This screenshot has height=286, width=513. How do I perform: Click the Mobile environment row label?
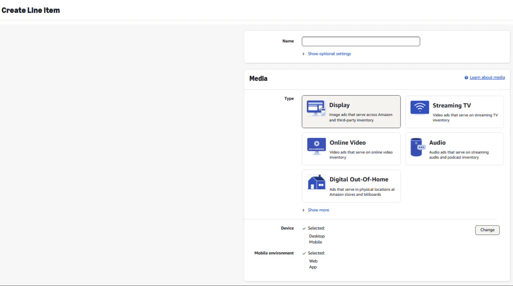pos(274,253)
